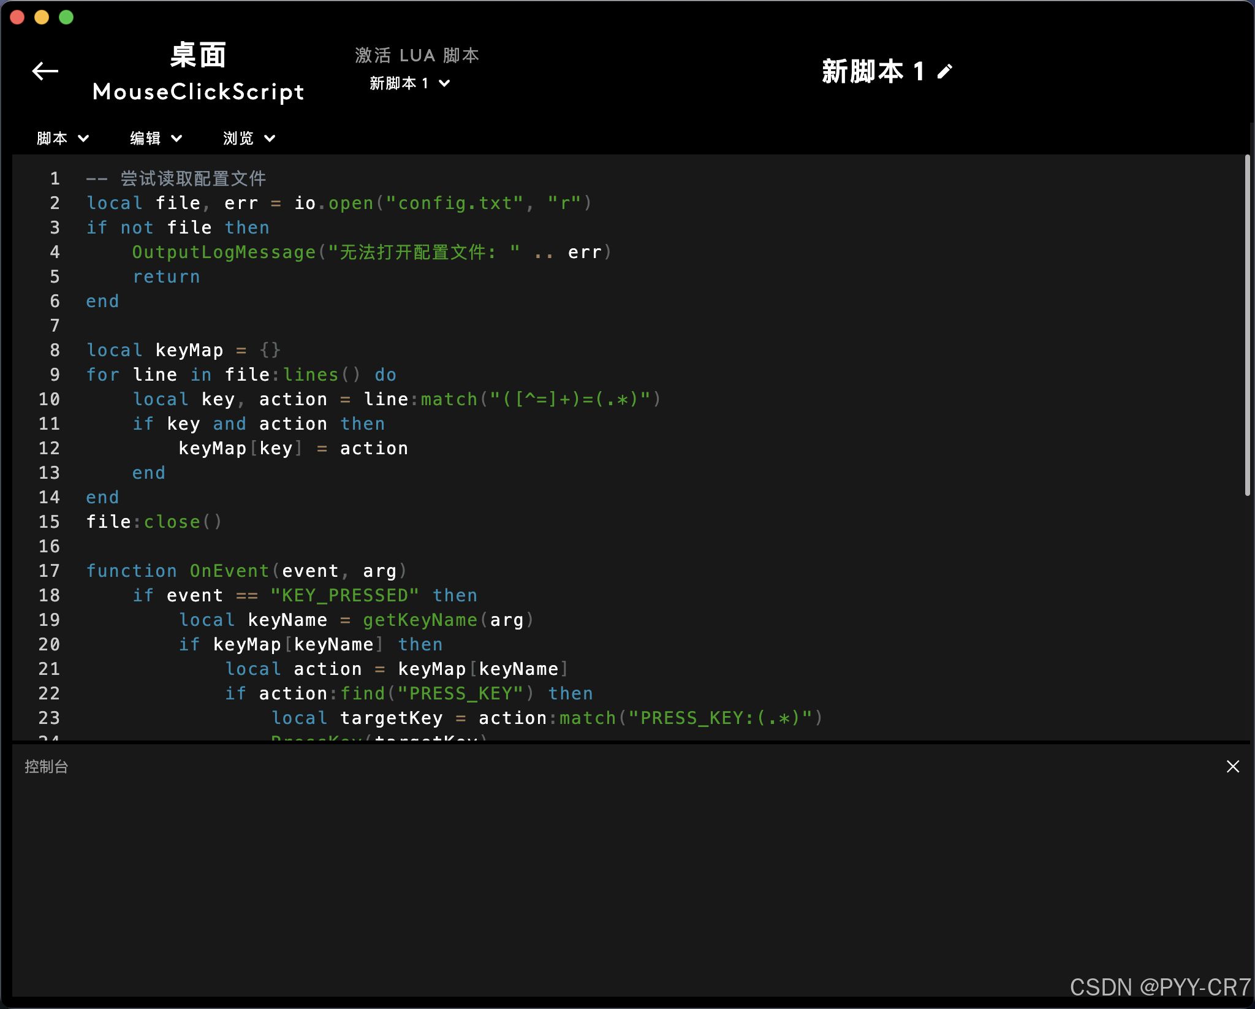This screenshot has height=1009, width=1255.
Task: Click the red close window button
Action: point(17,17)
